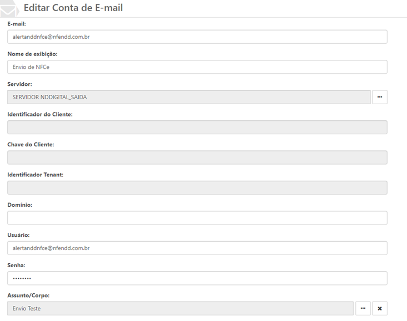Focus the Senha password field
407x321 pixels.
pos(197,278)
